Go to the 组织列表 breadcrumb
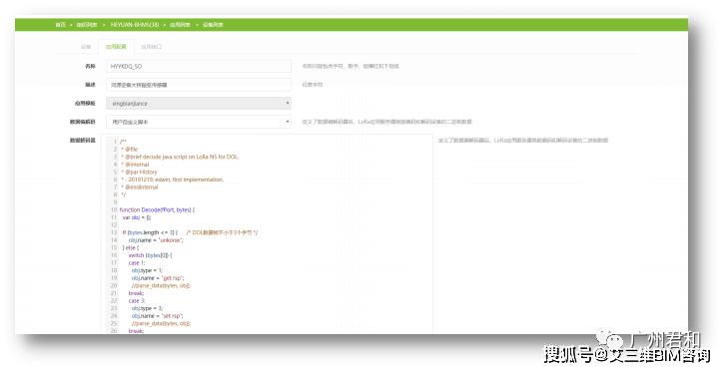 [87, 25]
